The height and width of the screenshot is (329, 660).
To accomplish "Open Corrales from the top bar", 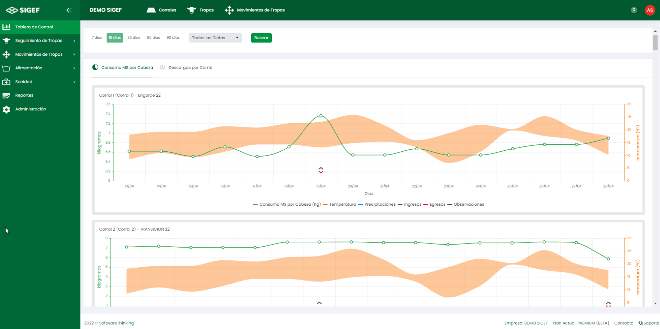I will tap(161, 10).
